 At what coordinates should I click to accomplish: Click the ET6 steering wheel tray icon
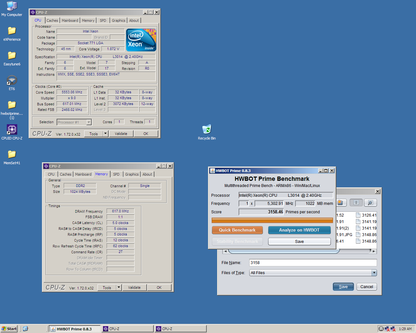pyautogui.click(x=381, y=329)
